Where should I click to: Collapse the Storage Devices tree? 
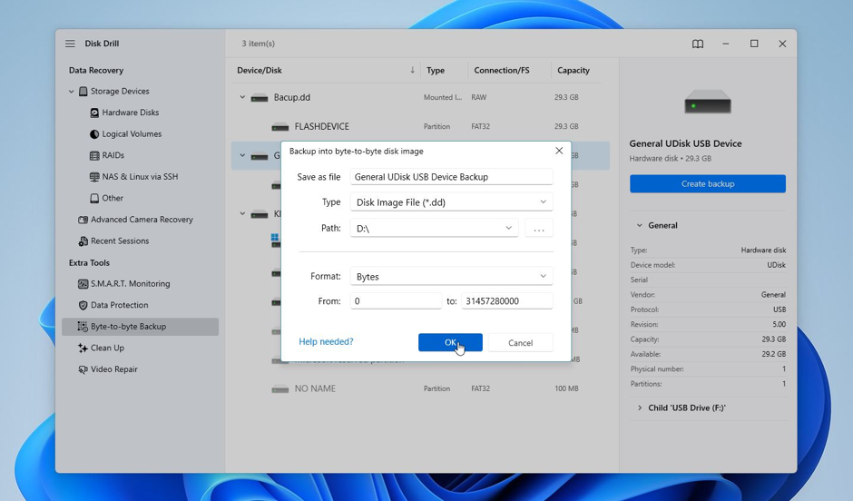pos(72,92)
